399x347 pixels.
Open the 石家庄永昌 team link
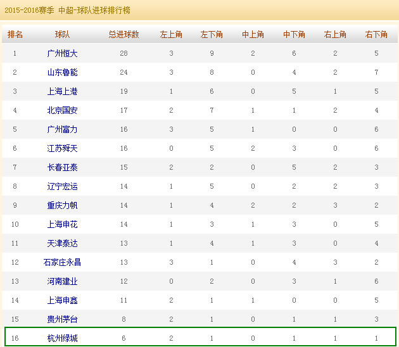pos(62,262)
